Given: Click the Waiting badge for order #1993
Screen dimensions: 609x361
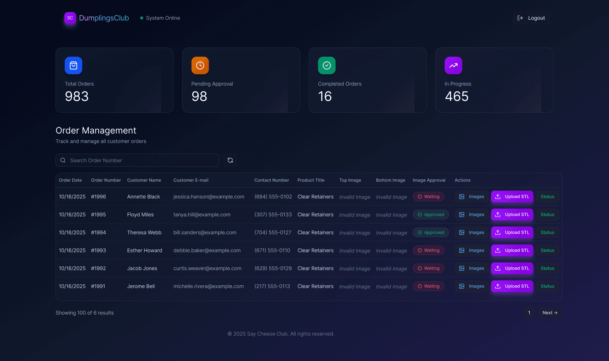Looking at the screenshot, I should pyautogui.click(x=428, y=250).
